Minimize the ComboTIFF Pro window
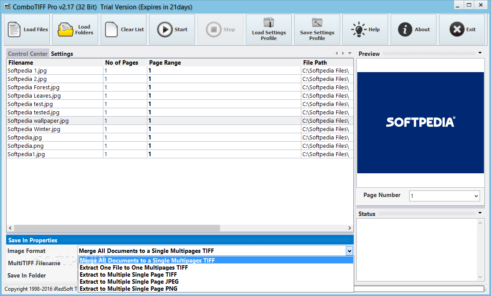The width and height of the screenshot is (491, 296). coord(458,5)
